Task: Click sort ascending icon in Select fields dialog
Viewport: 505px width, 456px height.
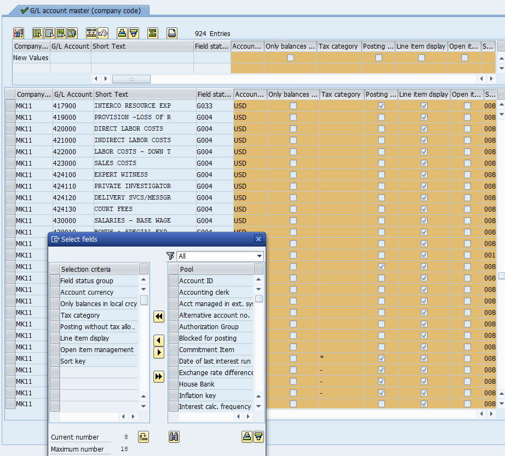Action: (247, 436)
